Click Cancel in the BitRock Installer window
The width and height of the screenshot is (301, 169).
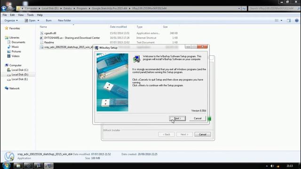click(x=203, y=135)
